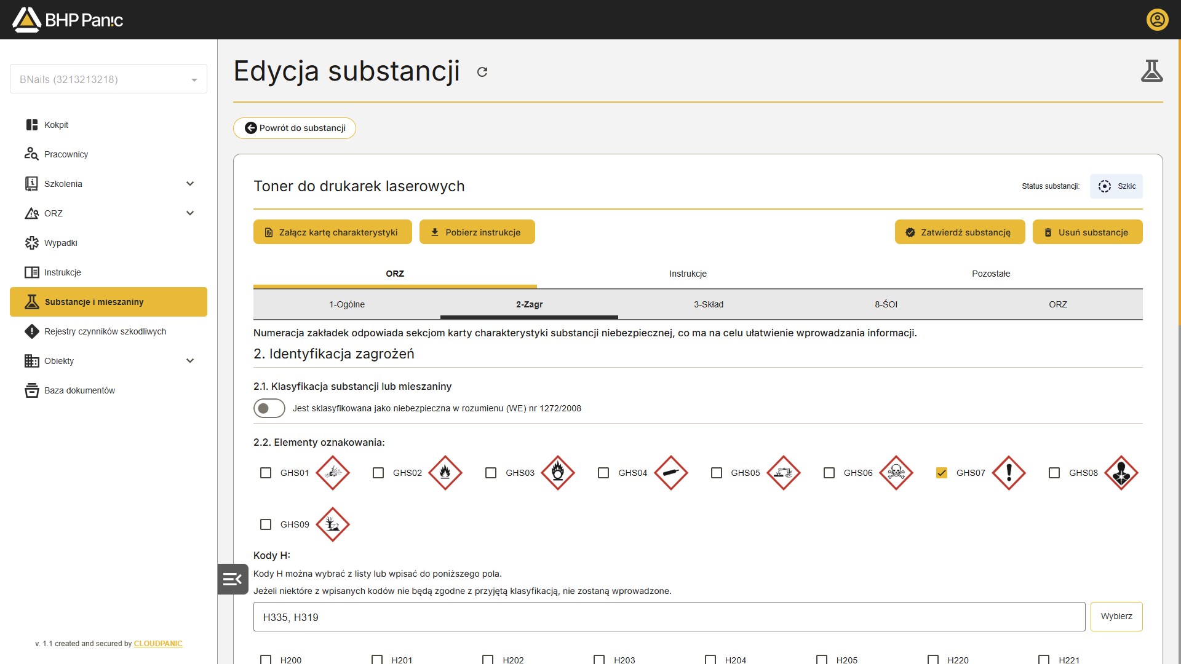Click Załącz kartę charakterystyki button
The image size is (1181, 664).
(x=333, y=232)
